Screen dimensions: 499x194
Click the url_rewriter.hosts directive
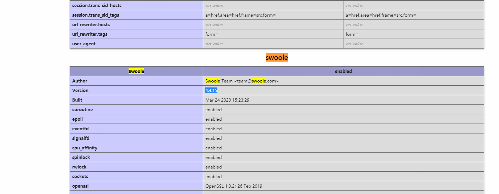point(91,24)
